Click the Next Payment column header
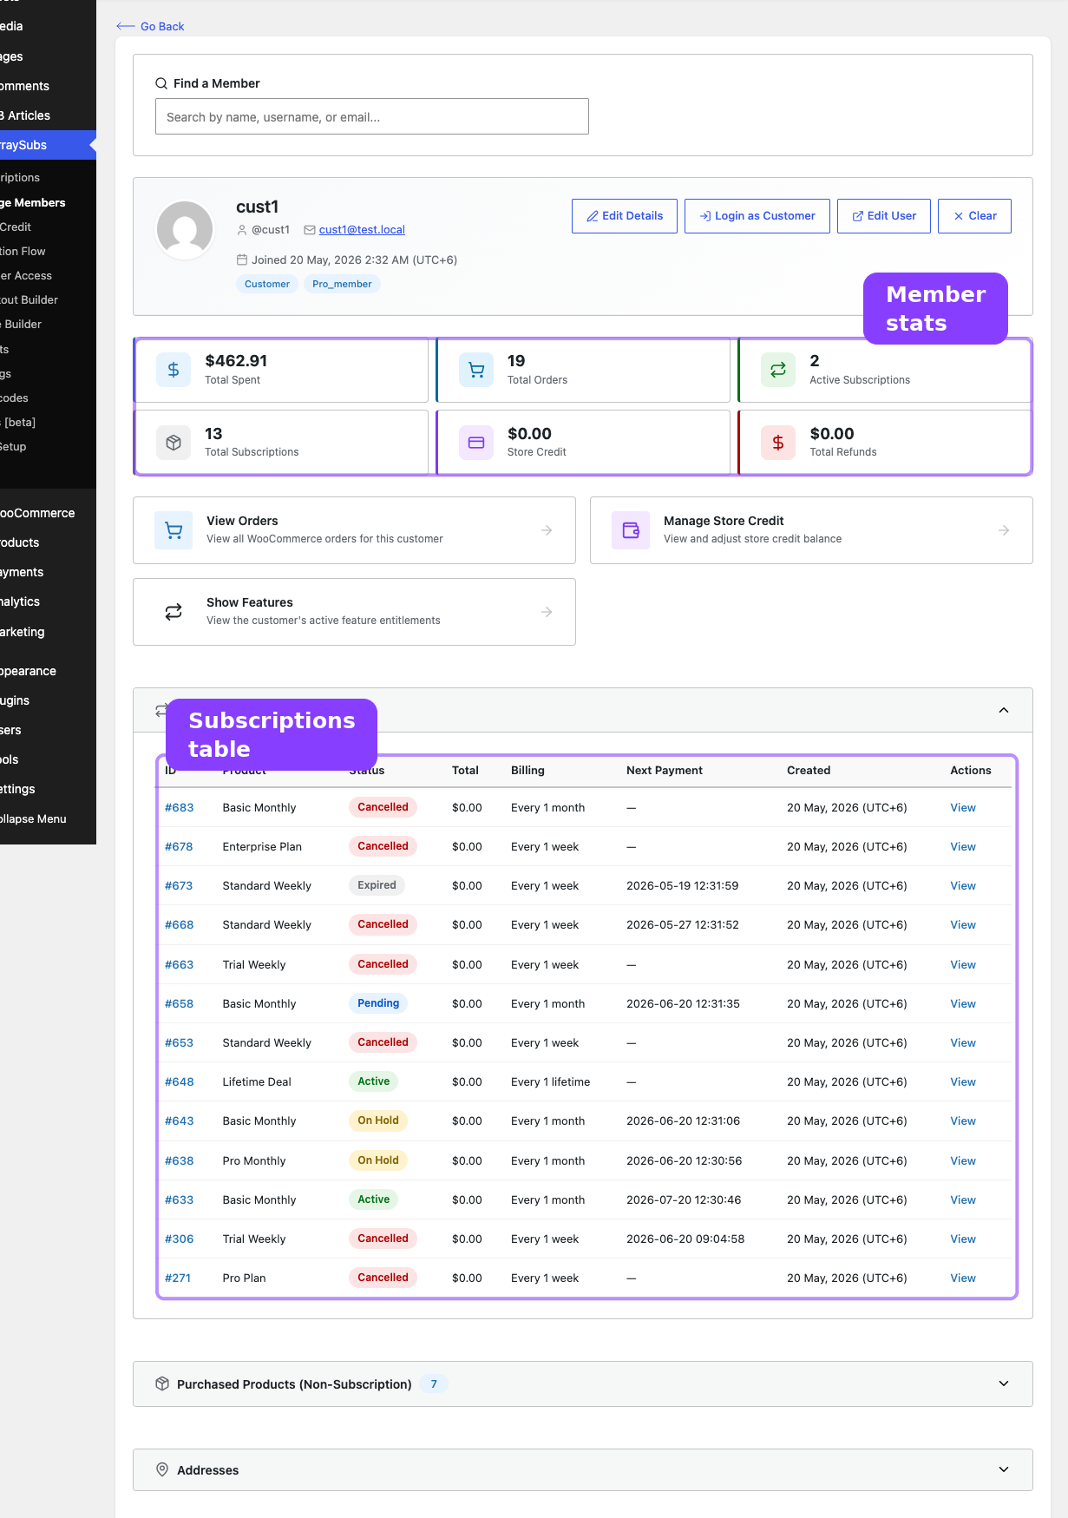Viewport: 1068px width, 1518px height. click(665, 770)
